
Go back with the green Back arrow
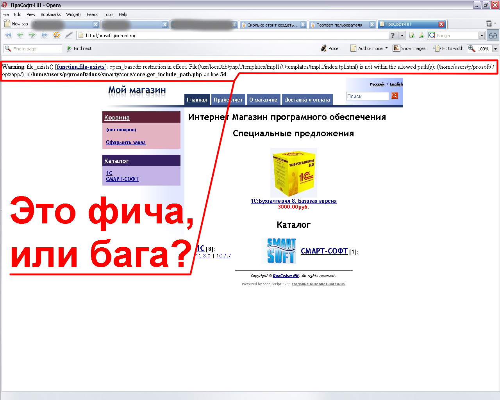point(20,35)
